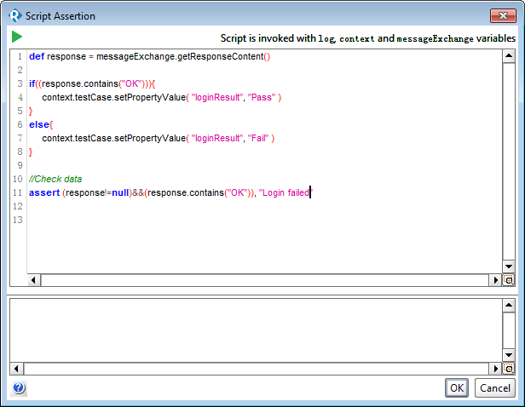Viewport: 525px width, 407px height.
Task: Click output pane zoom/search corner icon
Action: (509, 369)
